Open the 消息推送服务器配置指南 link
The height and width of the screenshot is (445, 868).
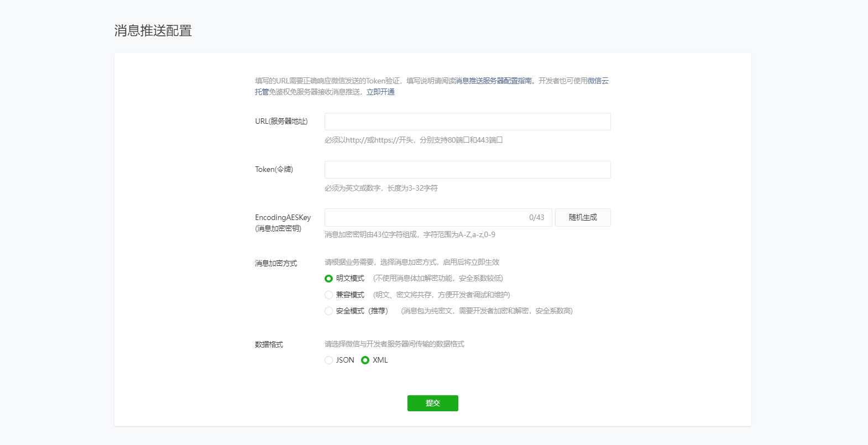click(493, 81)
